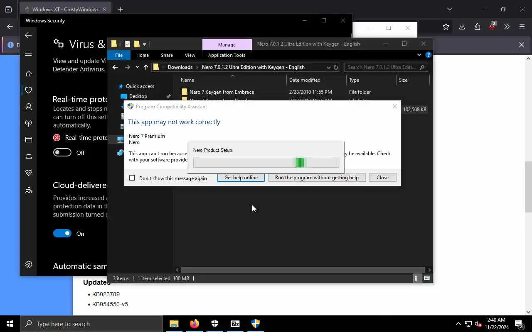Screen dimensions: 532x332
Task: Click Downloads in address breadcrumb
Action: coord(180,67)
